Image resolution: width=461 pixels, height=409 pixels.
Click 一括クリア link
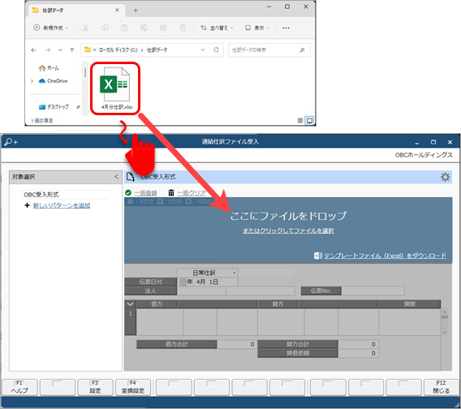point(192,193)
